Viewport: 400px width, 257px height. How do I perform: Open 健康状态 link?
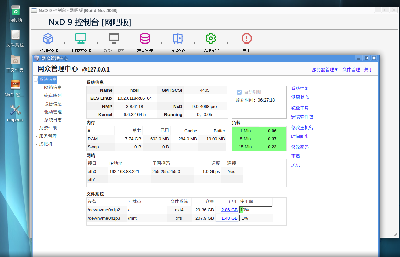[300, 97]
